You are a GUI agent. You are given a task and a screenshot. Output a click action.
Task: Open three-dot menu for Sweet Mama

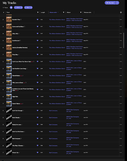pyautogui.click(x=121, y=103)
